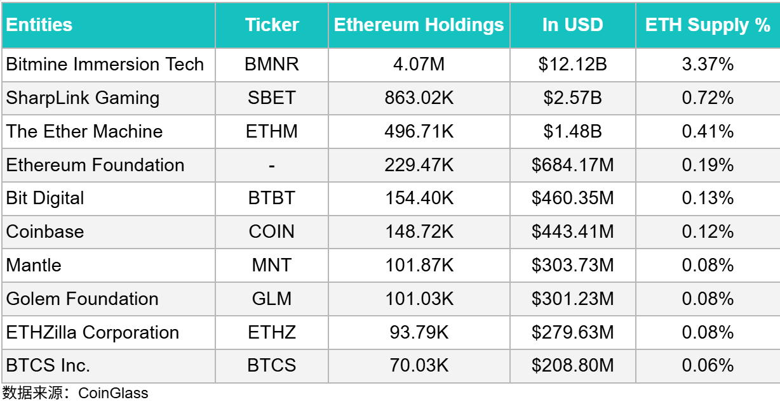Click the CoinGlass data source text
The image size is (780, 402).
(113, 393)
